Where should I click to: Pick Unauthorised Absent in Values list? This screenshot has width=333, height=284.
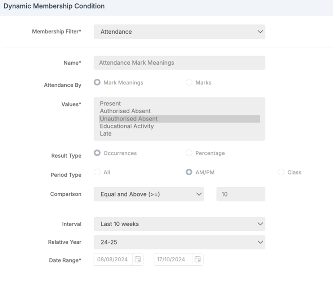(x=129, y=119)
